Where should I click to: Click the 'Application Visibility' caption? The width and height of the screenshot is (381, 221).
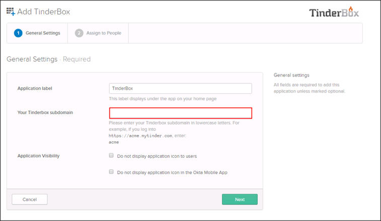click(39, 156)
